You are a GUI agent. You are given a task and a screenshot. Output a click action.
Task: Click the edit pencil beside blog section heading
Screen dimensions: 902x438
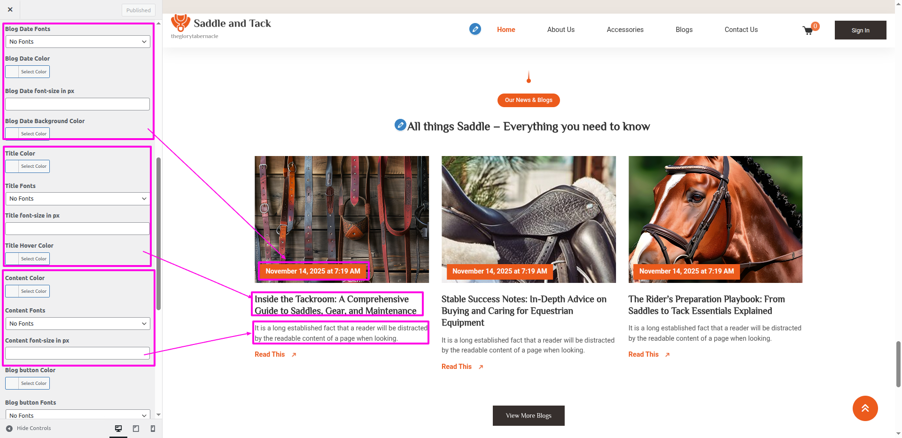400,125
